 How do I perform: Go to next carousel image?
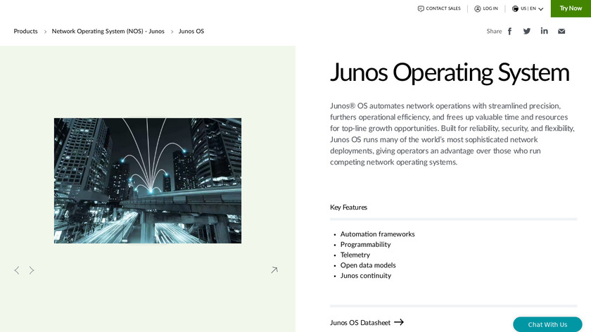pyautogui.click(x=32, y=270)
